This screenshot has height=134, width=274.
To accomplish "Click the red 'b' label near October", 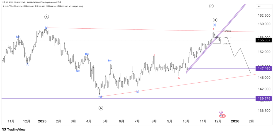I will 179,78.
